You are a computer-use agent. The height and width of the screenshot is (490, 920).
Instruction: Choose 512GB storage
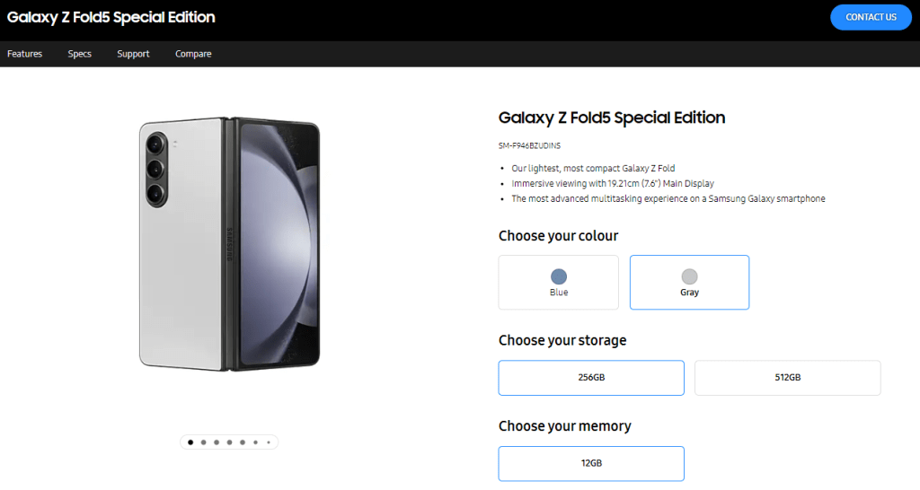[787, 378]
